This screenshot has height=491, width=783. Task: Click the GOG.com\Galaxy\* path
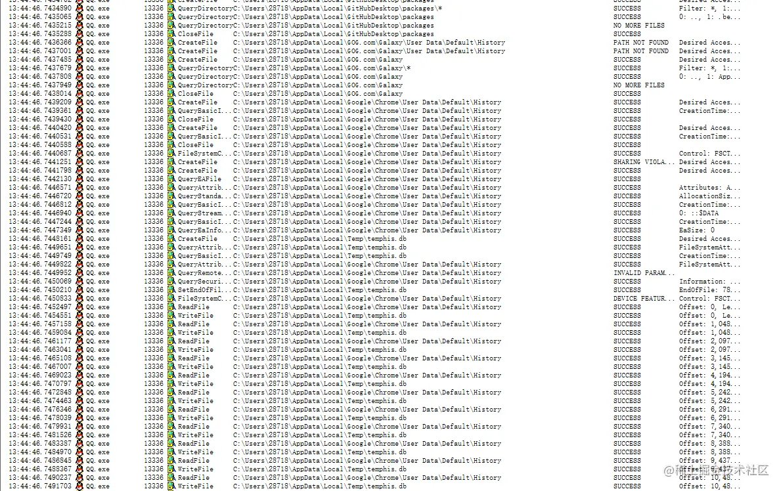[322, 68]
